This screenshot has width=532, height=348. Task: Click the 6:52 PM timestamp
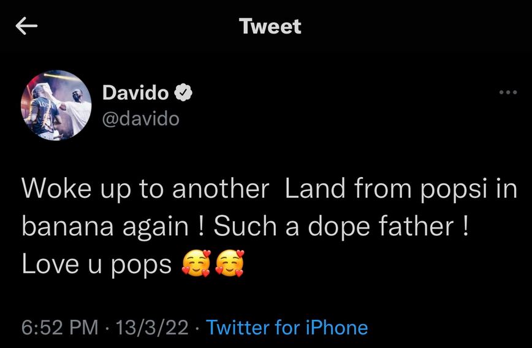coord(60,328)
